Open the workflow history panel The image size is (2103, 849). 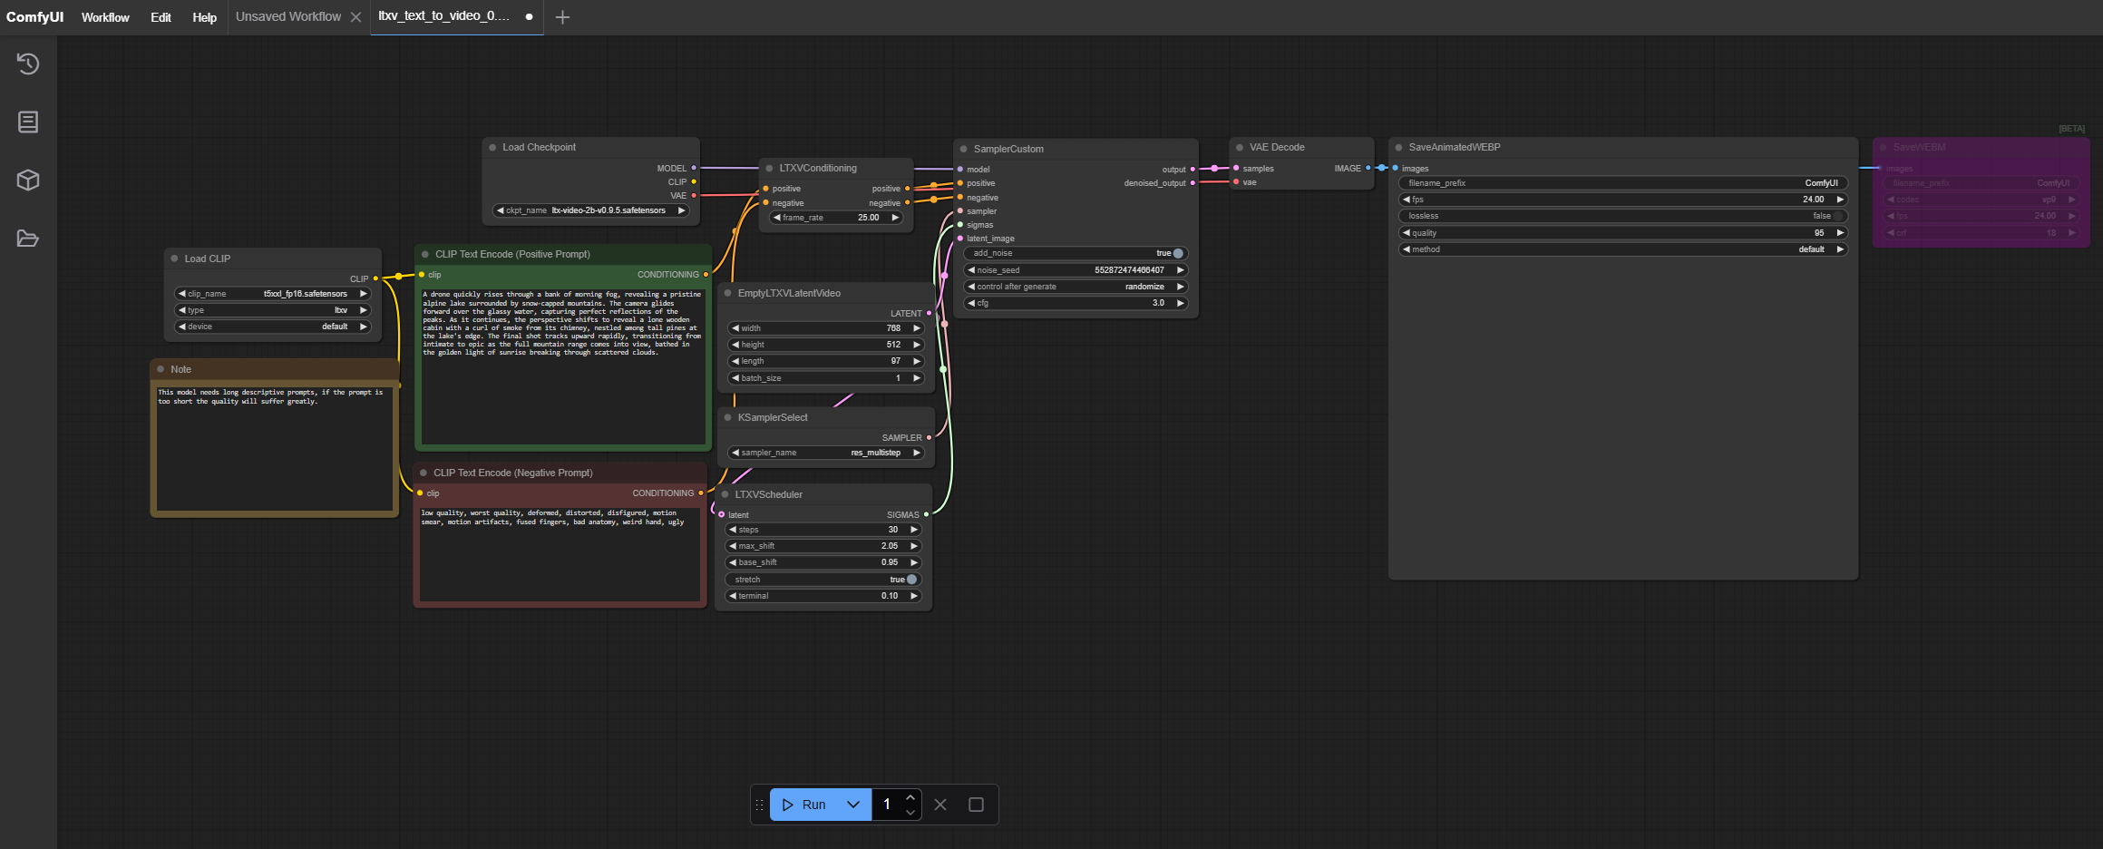tap(27, 64)
